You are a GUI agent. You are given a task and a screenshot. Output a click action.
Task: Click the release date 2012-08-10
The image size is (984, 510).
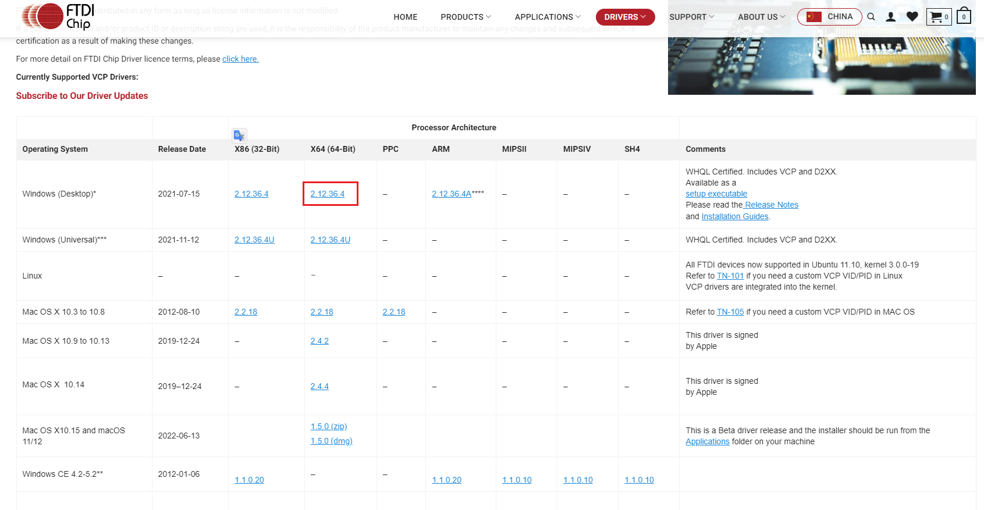pyautogui.click(x=179, y=312)
